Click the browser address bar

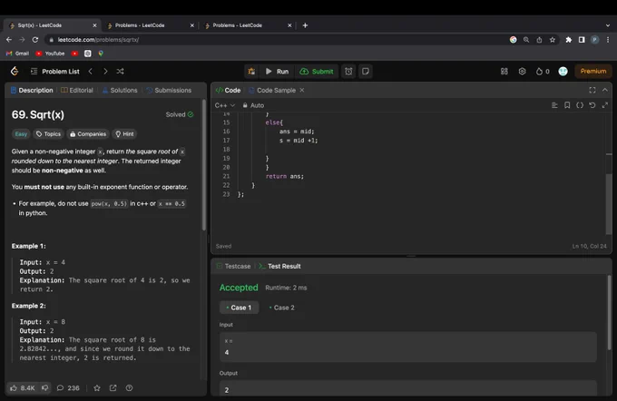point(276,40)
